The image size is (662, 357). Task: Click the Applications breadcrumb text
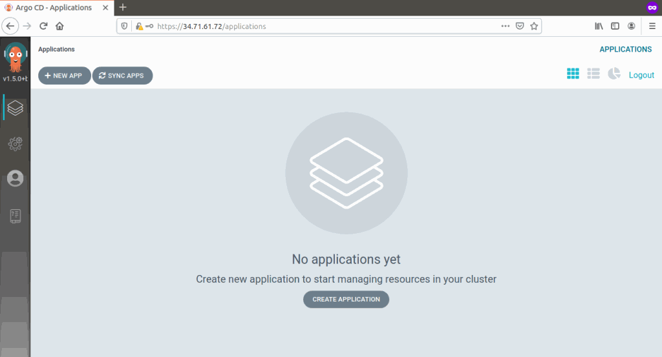coord(56,49)
